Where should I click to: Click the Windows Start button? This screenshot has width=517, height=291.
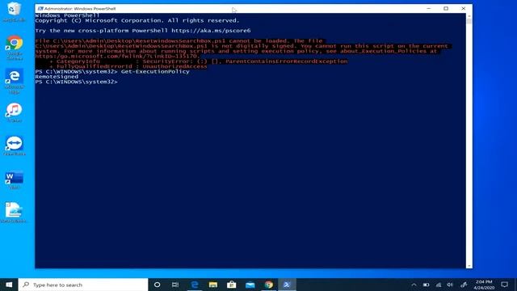tap(9, 285)
